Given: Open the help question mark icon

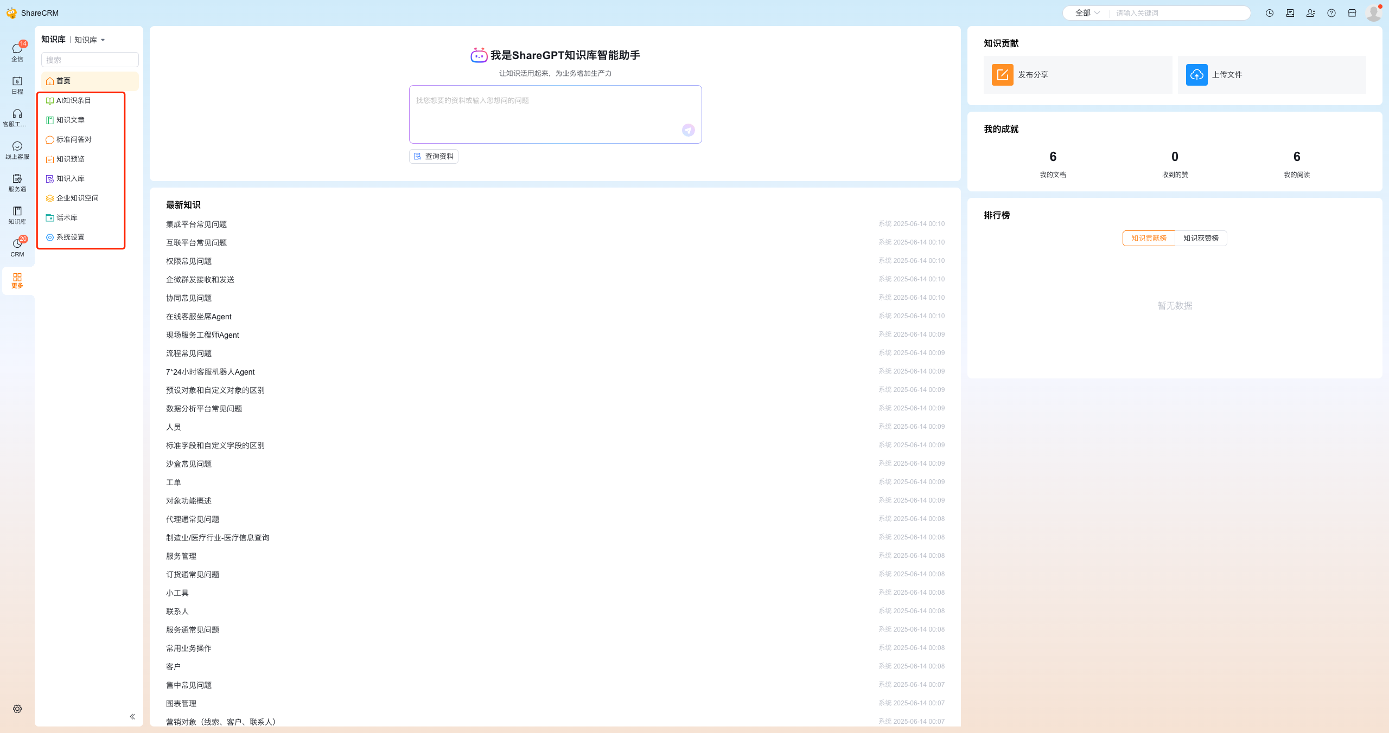Looking at the screenshot, I should point(1331,13).
